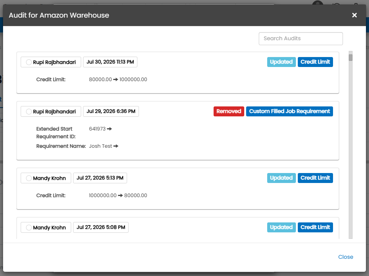Click the Josh Test requirement name value
Image resolution: width=369 pixels, height=276 pixels.
coord(101,146)
